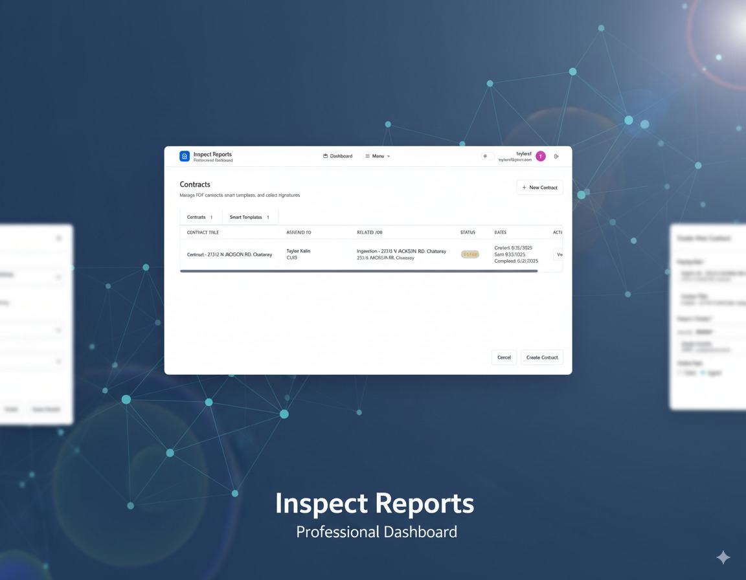This screenshot has width=746, height=580.
Task: Click the yellow status badge in the row
Action: [x=470, y=254]
